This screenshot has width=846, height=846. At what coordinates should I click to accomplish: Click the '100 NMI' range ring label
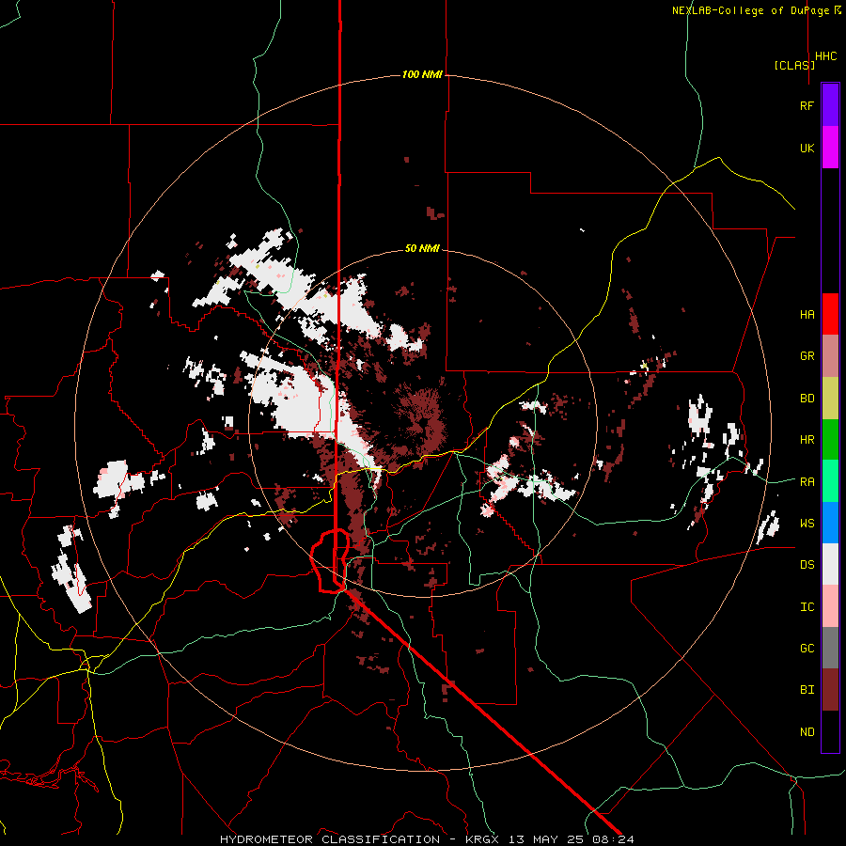[x=422, y=74]
